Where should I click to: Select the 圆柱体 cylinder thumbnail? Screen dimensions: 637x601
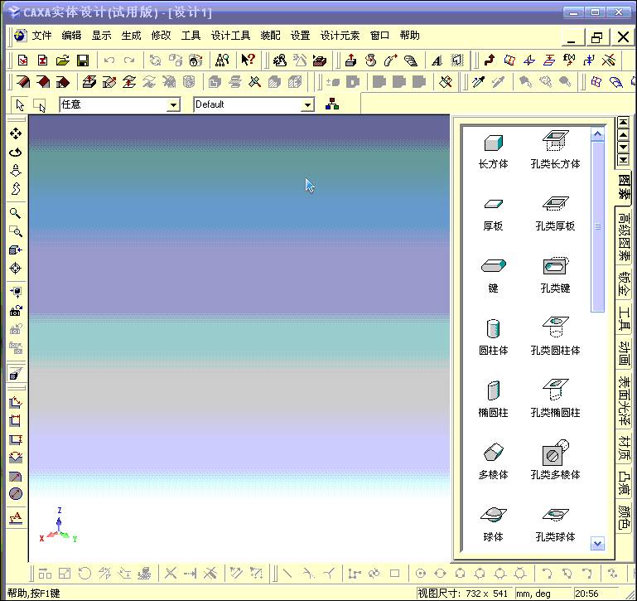[x=493, y=328]
